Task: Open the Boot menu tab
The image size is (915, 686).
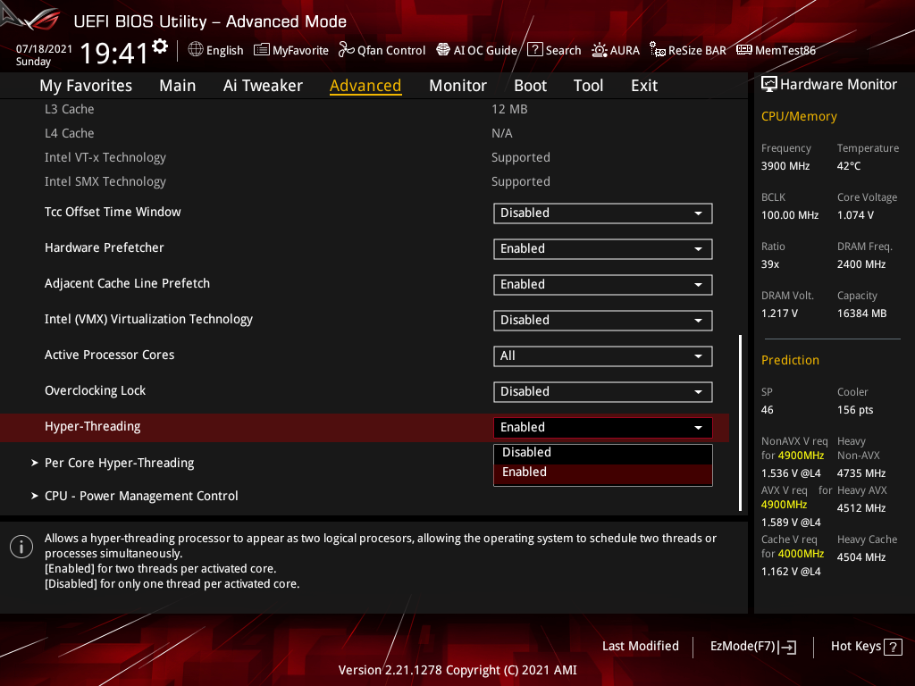Action: pos(530,85)
